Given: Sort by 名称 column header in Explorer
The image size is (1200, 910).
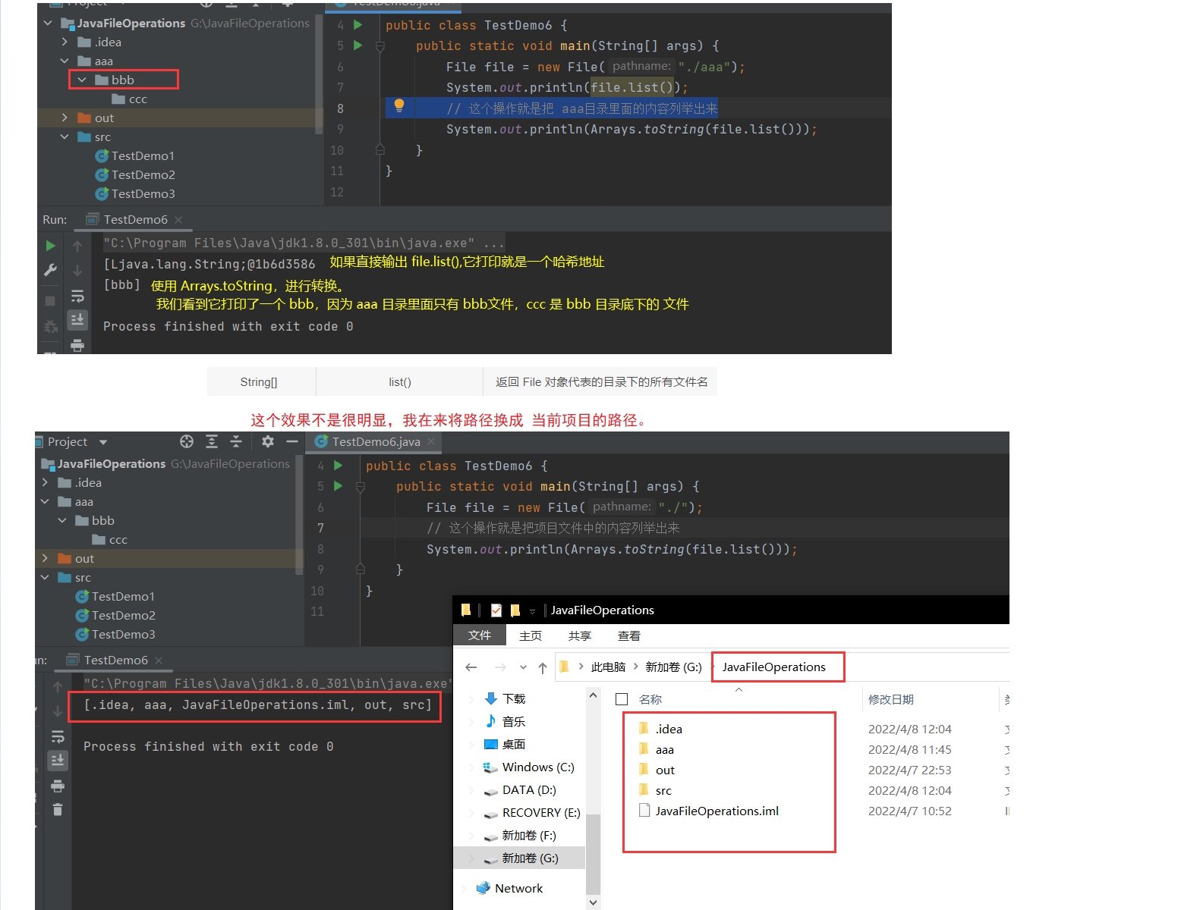Looking at the screenshot, I should click(x=650, y=699).
